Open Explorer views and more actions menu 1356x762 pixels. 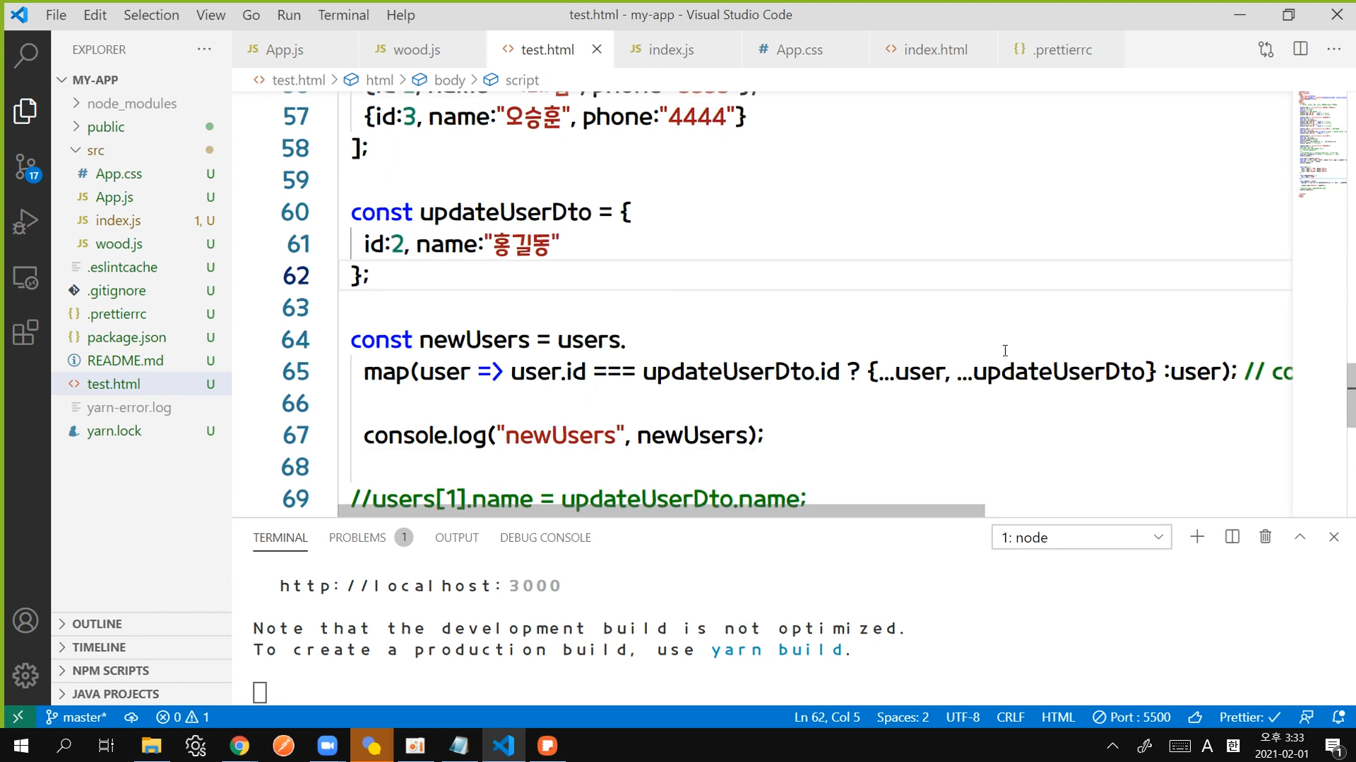point(204,49)
